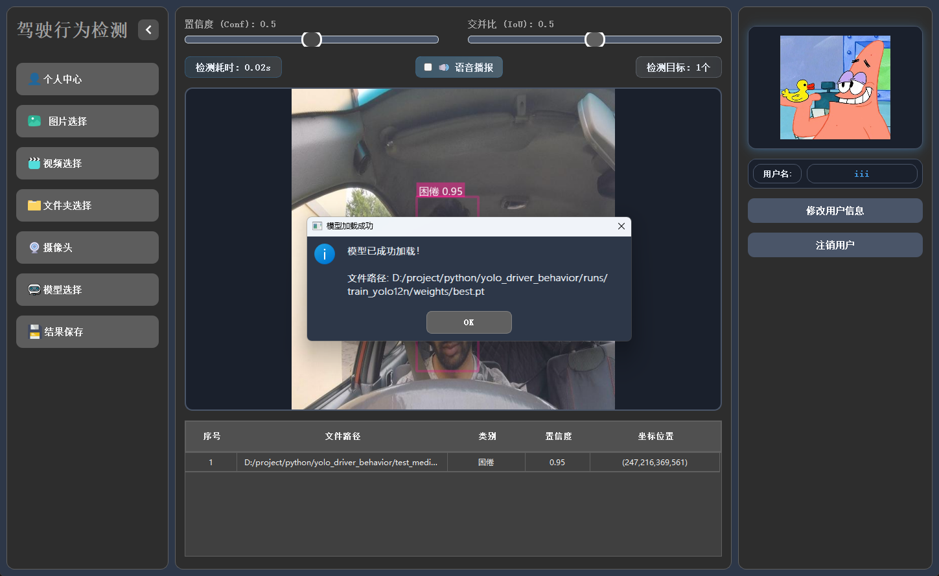This screenshot has width=939, height=576.
Task: Click the 用户名 label
Action: point(777,174)
